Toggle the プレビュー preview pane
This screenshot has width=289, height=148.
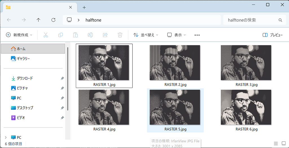pos(273,35)
